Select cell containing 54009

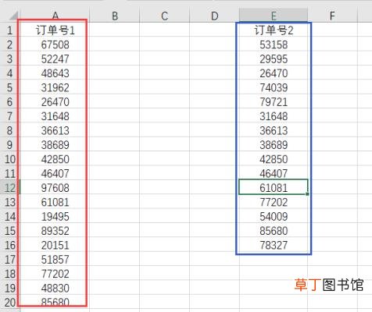point(274,216)
